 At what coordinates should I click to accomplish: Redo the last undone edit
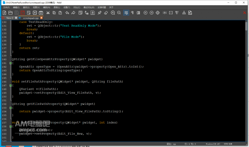pyautogui.click(x=73, y=13)
